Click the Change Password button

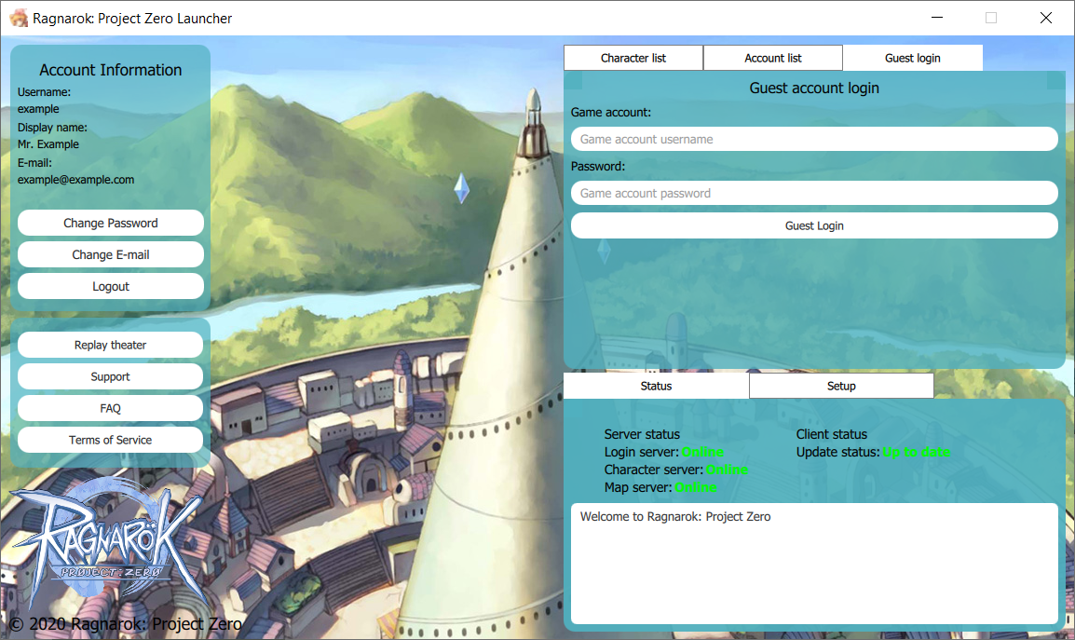point(110,223)
